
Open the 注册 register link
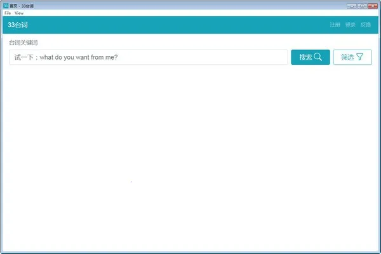coord(335,25)
